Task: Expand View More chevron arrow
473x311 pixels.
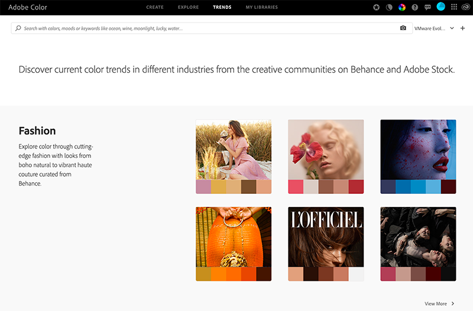Action: (453, 303)
